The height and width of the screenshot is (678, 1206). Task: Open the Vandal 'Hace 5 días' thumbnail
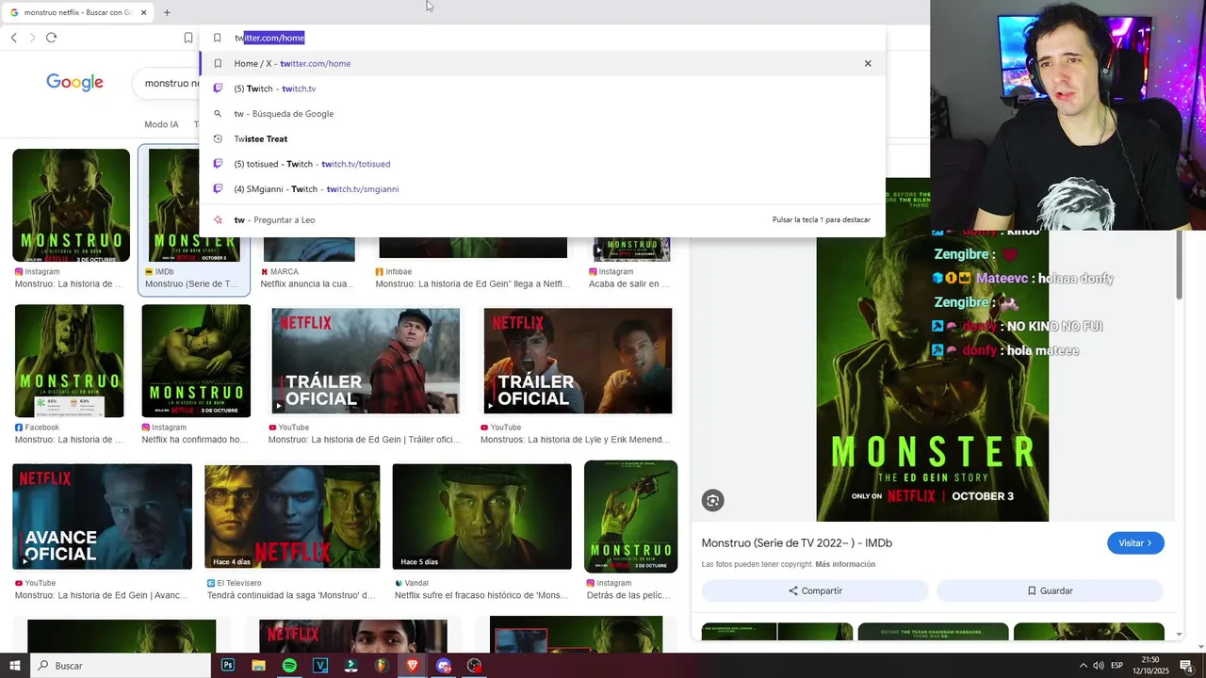481,516
